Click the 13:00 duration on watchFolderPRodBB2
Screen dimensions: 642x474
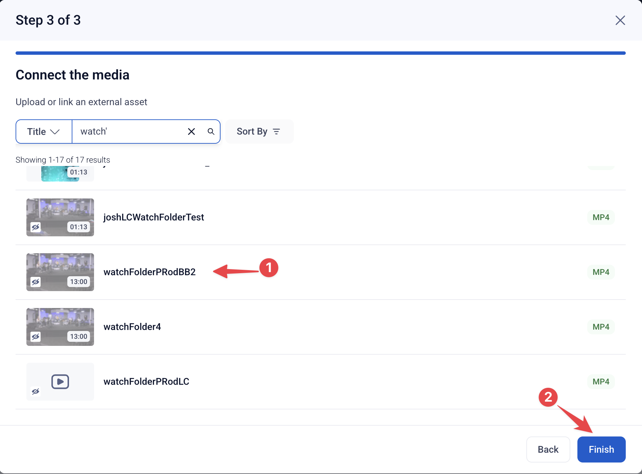tap(79, 282)
